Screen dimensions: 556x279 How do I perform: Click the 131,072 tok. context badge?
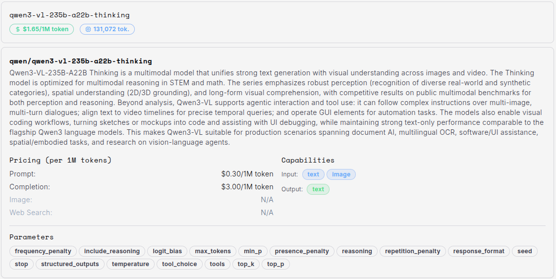coord(107,29)
